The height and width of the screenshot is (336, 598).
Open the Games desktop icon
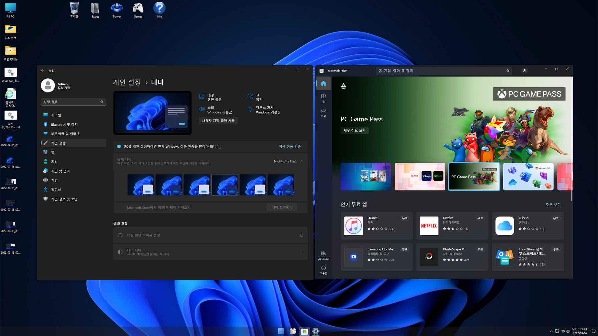click(138, 10)
